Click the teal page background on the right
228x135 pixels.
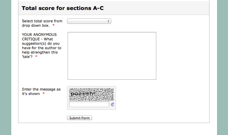(222, 67)
